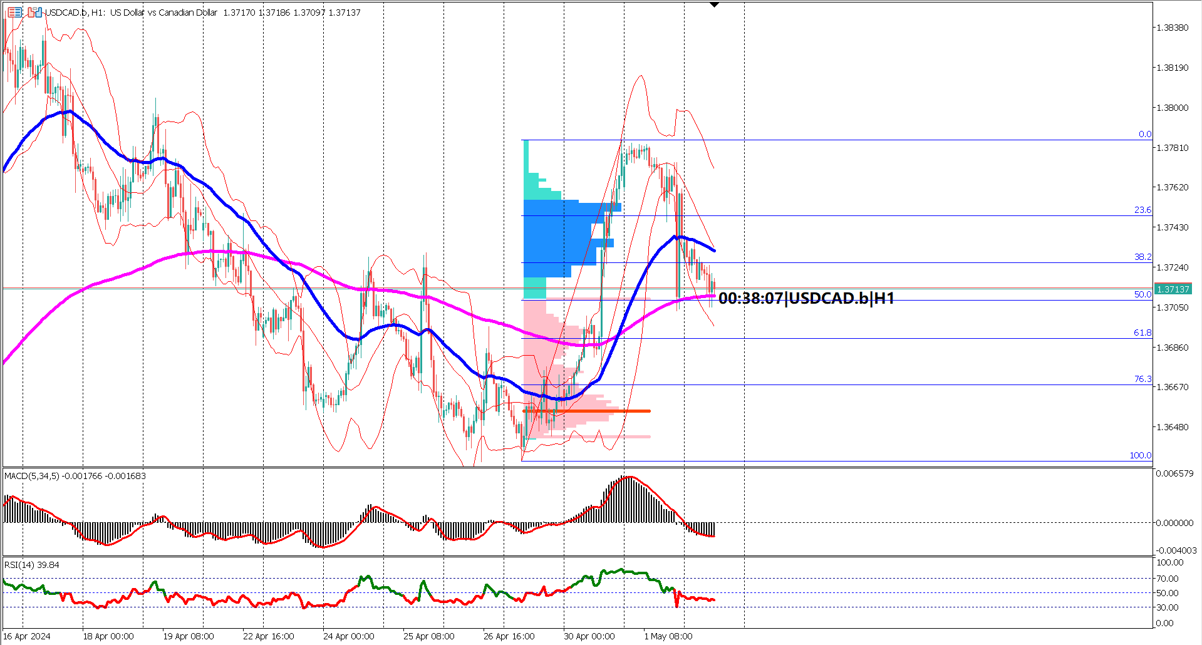Click the candle countdown text 00:38:07|USDCAD.b|H1
1202x645 pixels.
(x=808, y=299)
